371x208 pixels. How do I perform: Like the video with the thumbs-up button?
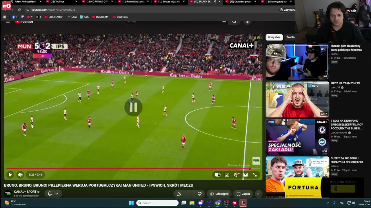179,194
